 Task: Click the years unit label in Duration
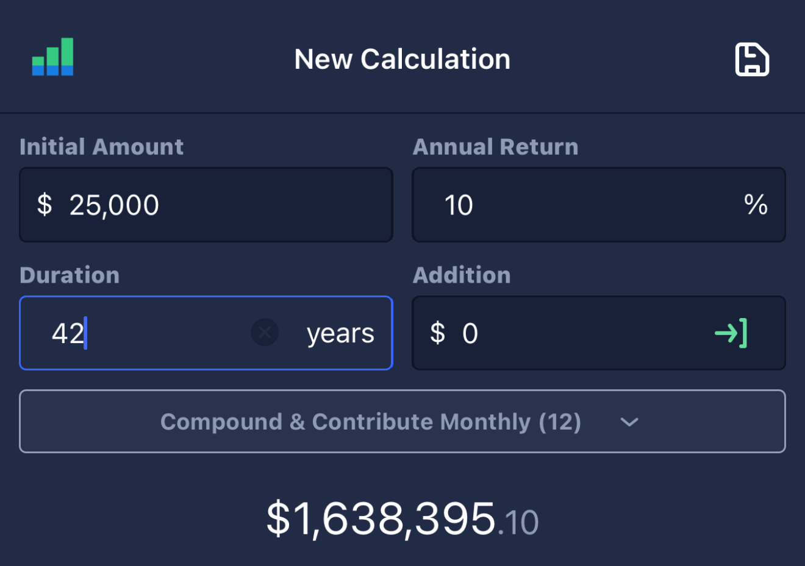pos(340,334)
